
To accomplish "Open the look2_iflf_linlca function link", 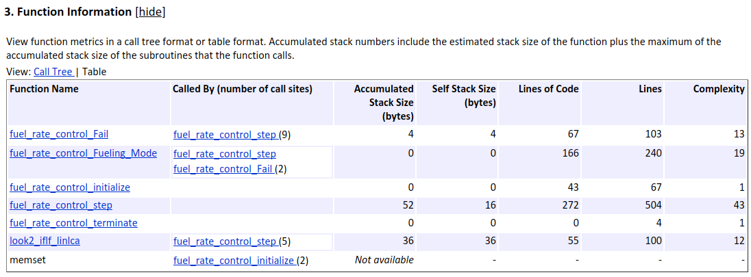I will pos(50,241).
